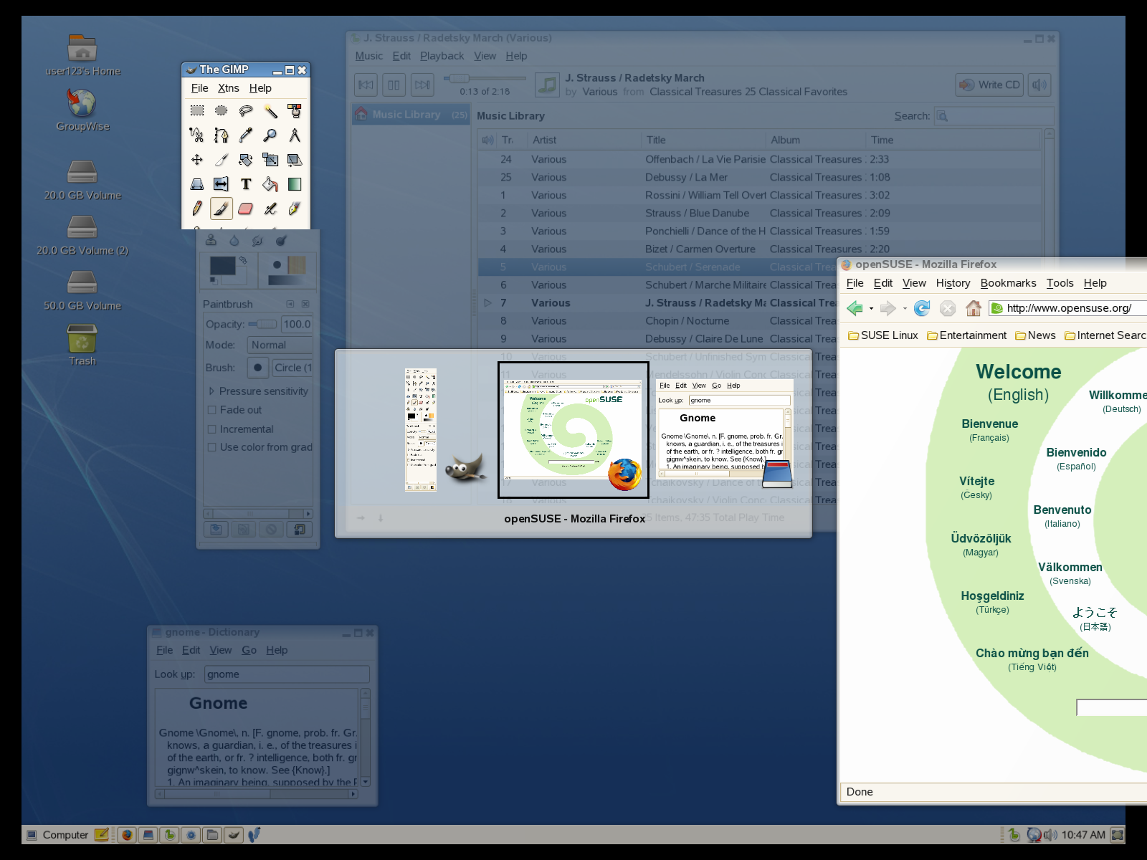Select GIMP's Rectangle Select tool
Image resolution: width=1147 pixels, height=860 pixels.
(x=197, y=110)
